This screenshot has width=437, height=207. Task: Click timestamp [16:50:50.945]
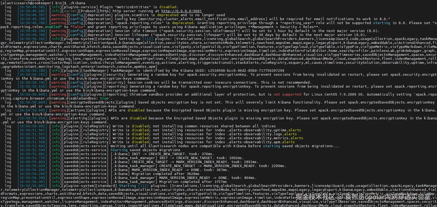(32, 110)
